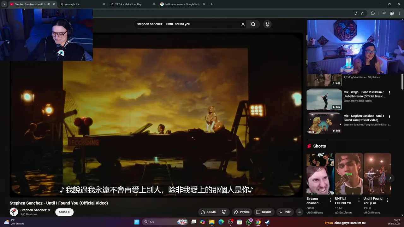Open Copilot from taskbar
404x227 pixels.
point(203,222)
